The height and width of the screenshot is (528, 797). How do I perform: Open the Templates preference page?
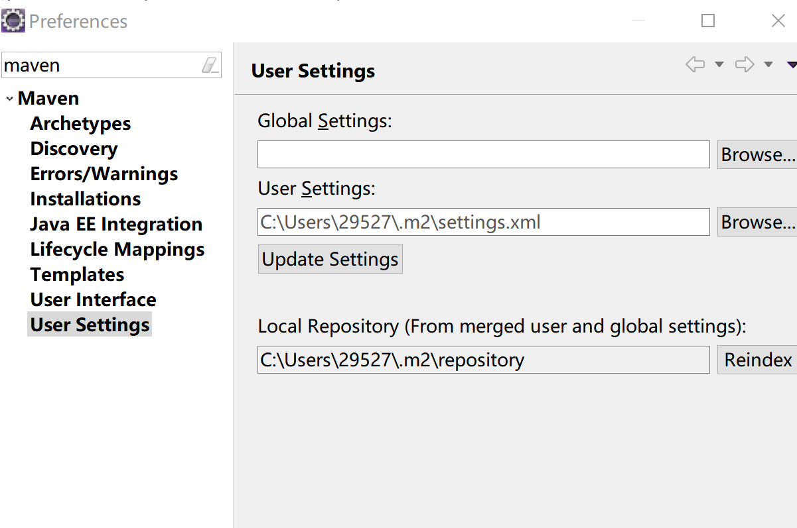click(x=77, y=274)
